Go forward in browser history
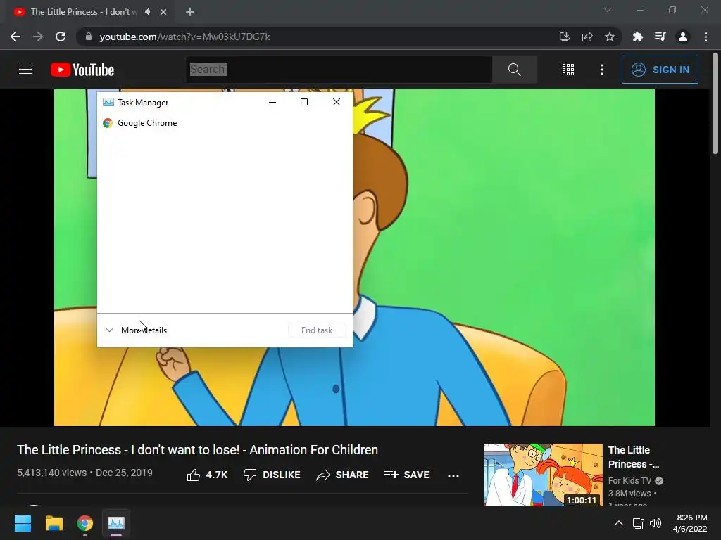The height and width of the screenshot is (540, 721). coord(38,37)
